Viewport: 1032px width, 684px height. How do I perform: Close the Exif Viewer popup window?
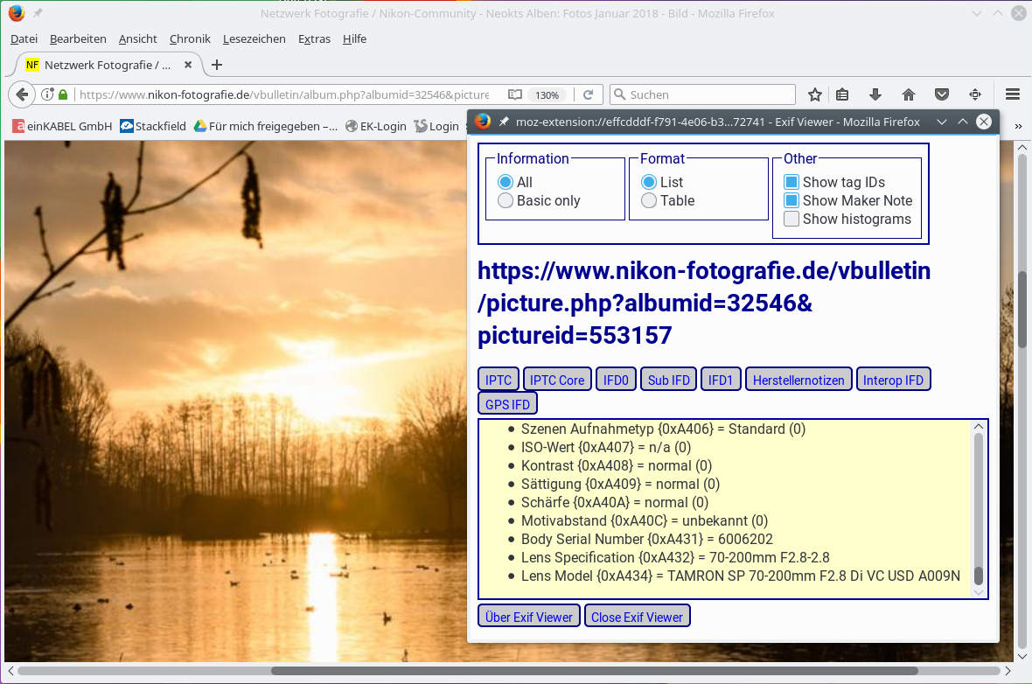tap(984, 122)
